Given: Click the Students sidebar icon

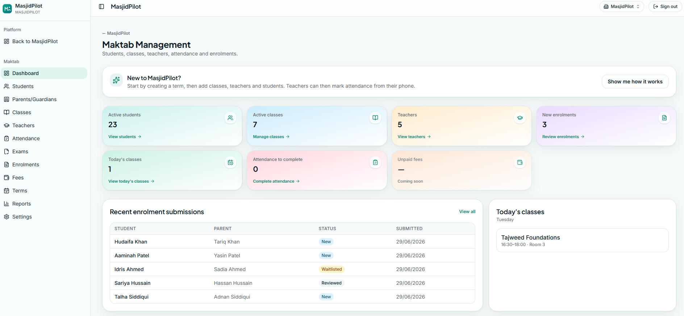Looking at the screenshot, I should coord(7,86).
